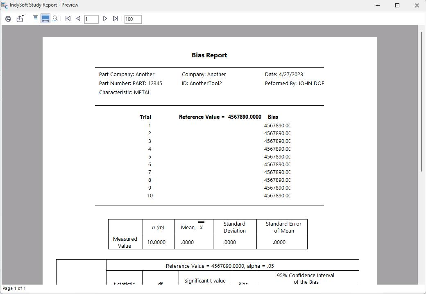Click the n (m) column header

(158, 228)
